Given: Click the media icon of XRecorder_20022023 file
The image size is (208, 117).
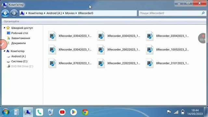Looking at the screenshot, I should (101, 49).
